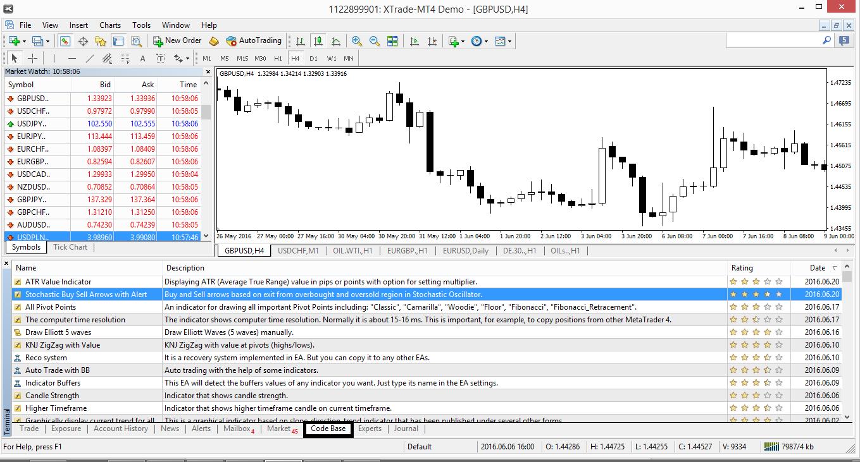Select the Crosshair tool
This screenshot has width=860, height=462.
pos(33,58)
